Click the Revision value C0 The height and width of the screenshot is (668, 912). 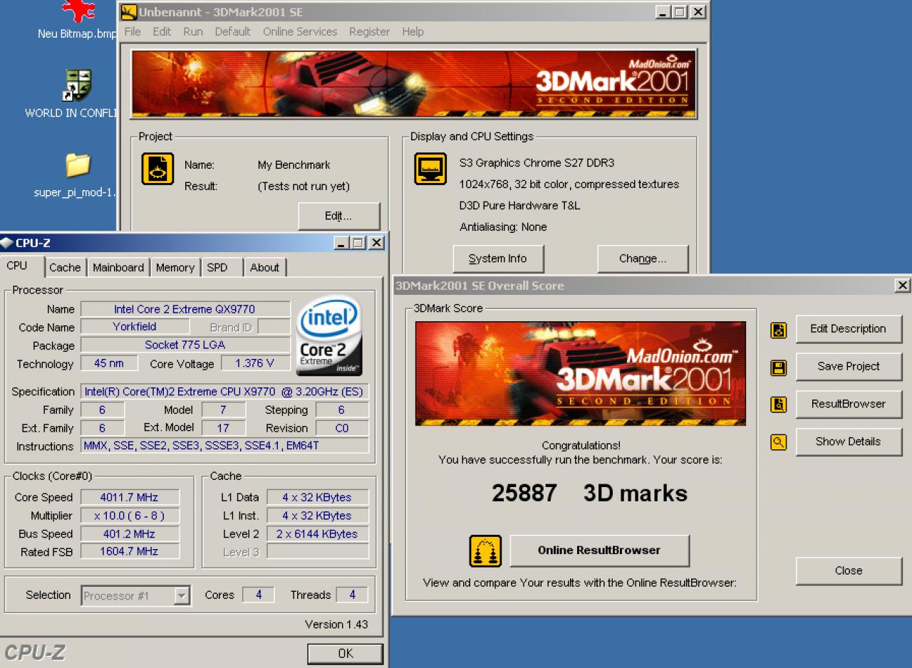[342, 428]
